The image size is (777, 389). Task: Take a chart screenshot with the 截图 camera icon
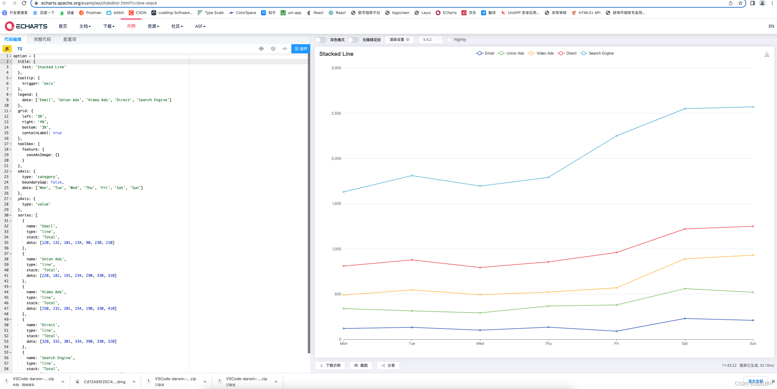coord(361,365)
